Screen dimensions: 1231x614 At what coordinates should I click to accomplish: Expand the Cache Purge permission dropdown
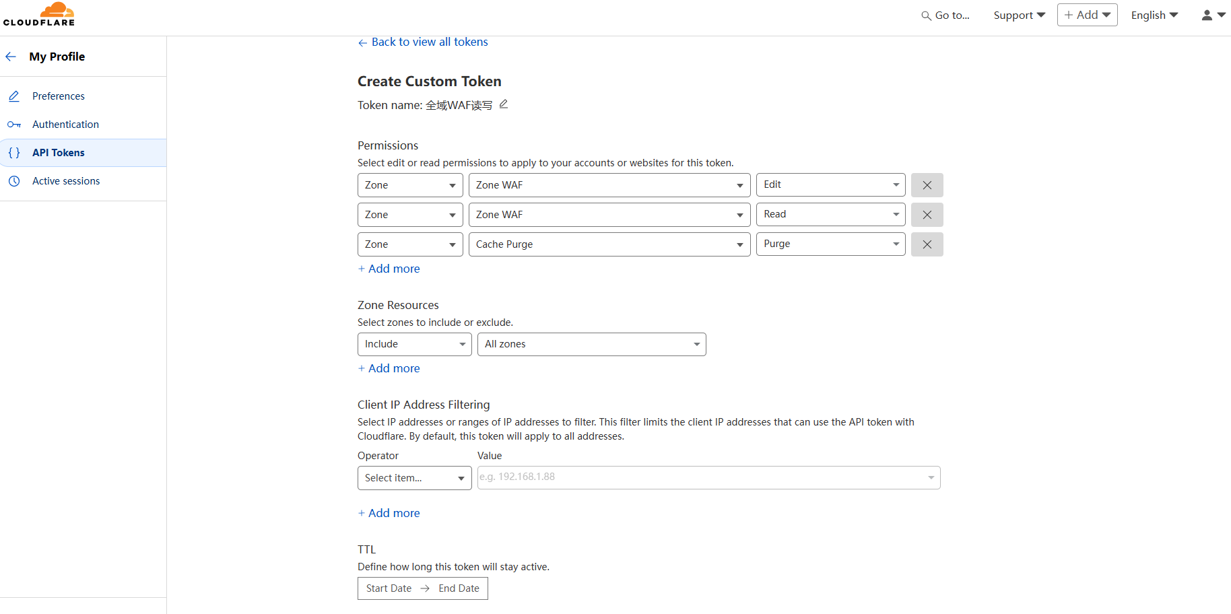click(x=609, y=244)
